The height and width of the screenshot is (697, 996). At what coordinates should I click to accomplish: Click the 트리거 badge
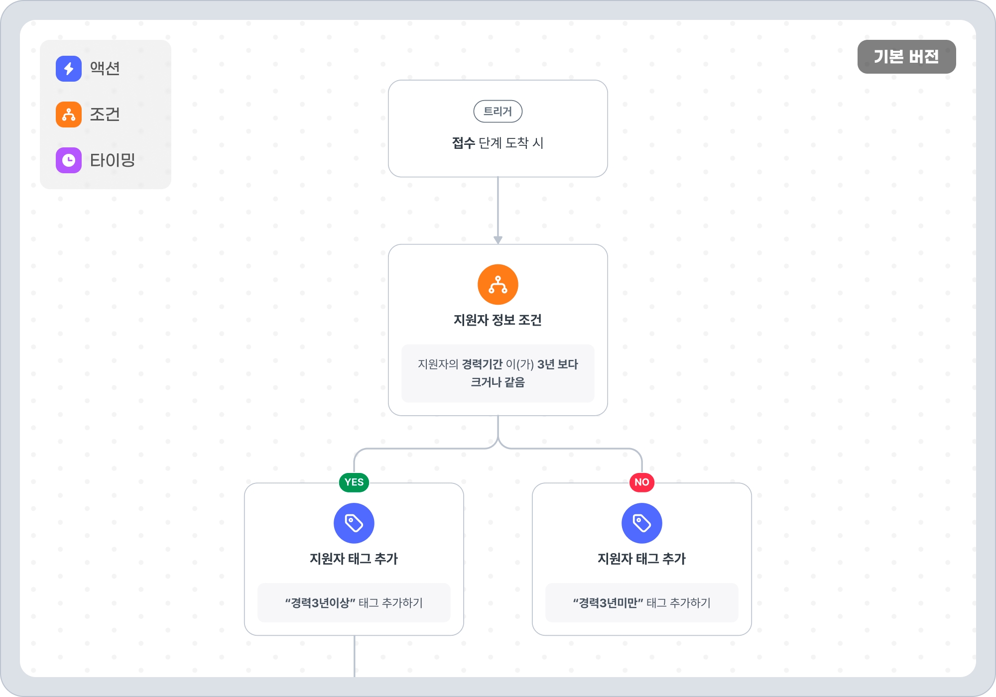coord(498,111)
